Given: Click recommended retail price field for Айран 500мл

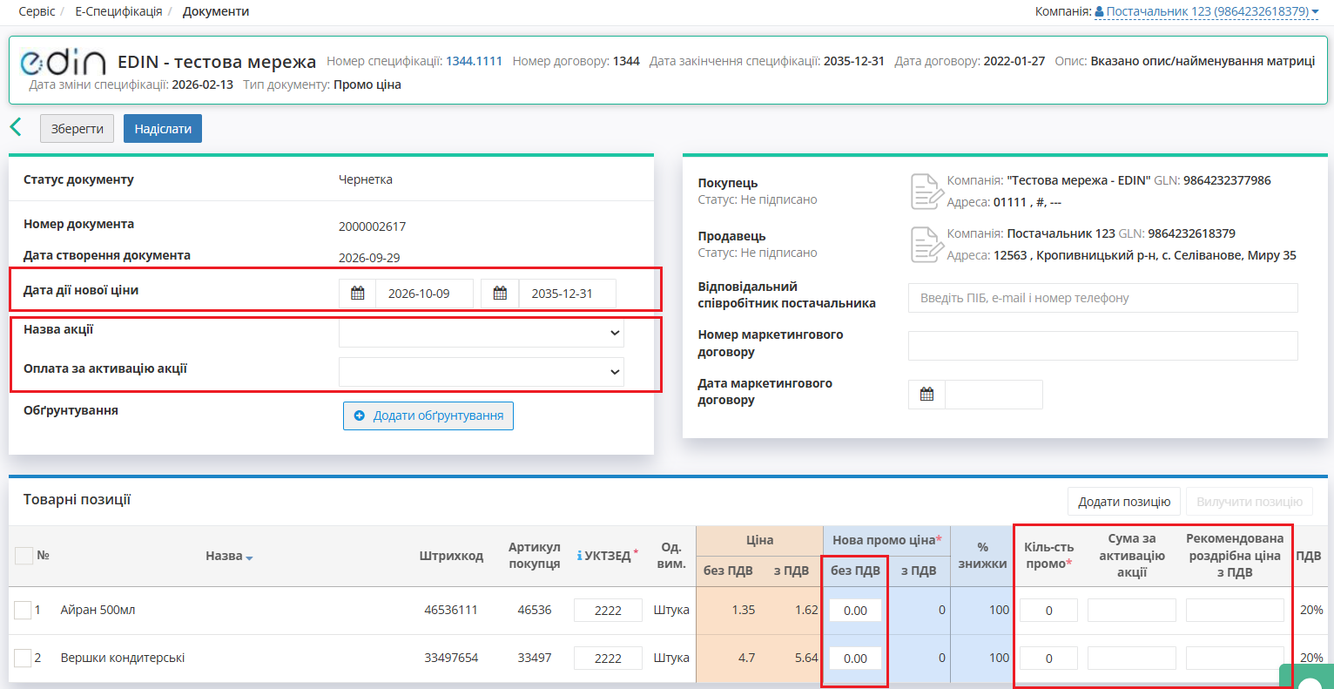Looking at the screenshot, I should (x=1235, y=611).
